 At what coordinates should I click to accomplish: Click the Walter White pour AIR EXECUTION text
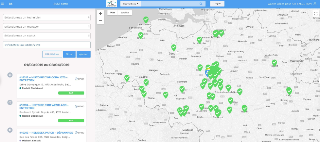click(x=290, y=4)
